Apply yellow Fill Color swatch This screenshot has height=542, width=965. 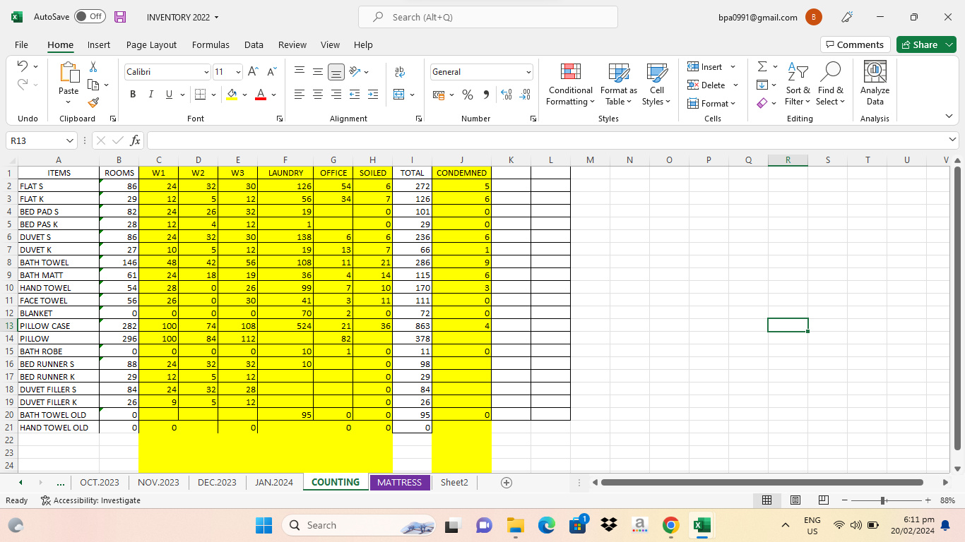232,95
